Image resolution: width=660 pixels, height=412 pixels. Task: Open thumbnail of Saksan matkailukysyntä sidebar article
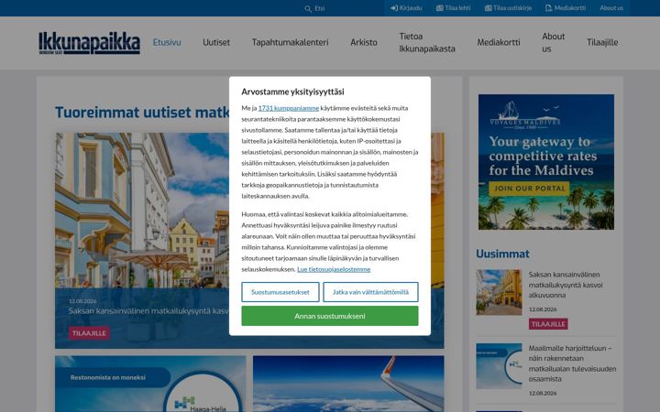tap(499, 292)
